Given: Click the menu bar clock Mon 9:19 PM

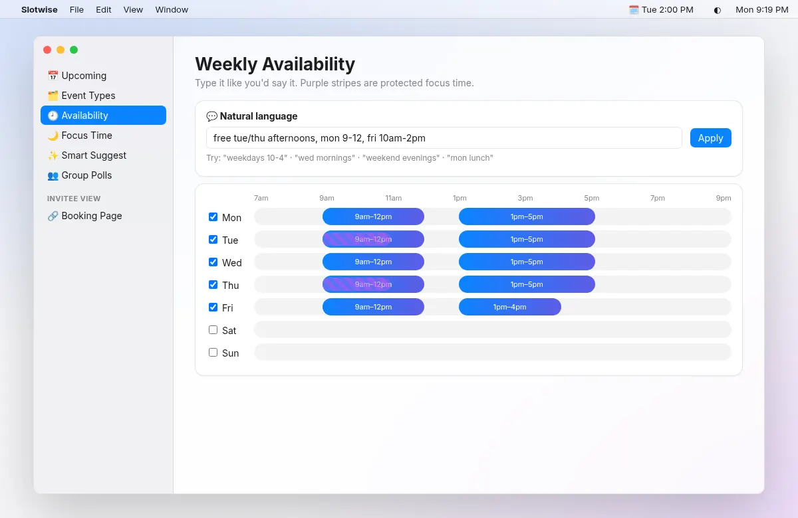Looking at the screenshot, I should (762, 9).
